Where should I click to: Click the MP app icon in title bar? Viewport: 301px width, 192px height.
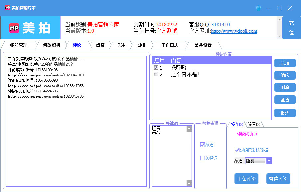tap(8, 8)
